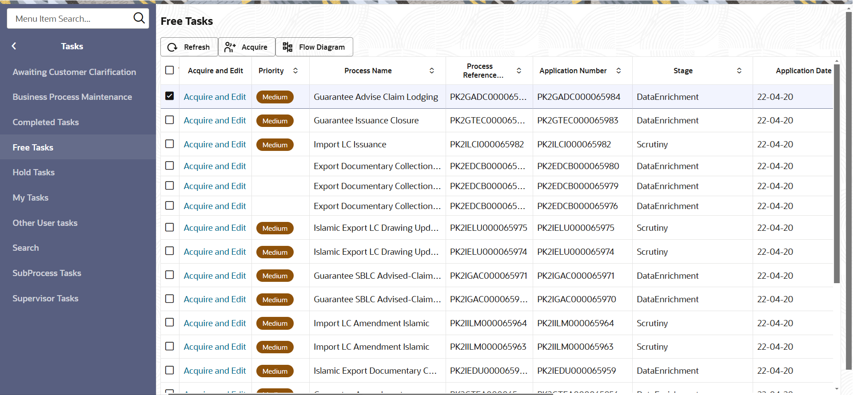Uncheck the Guarantee Advise Claim Lodging row
This screenshot has width=853, height=395.
point(169,96)
